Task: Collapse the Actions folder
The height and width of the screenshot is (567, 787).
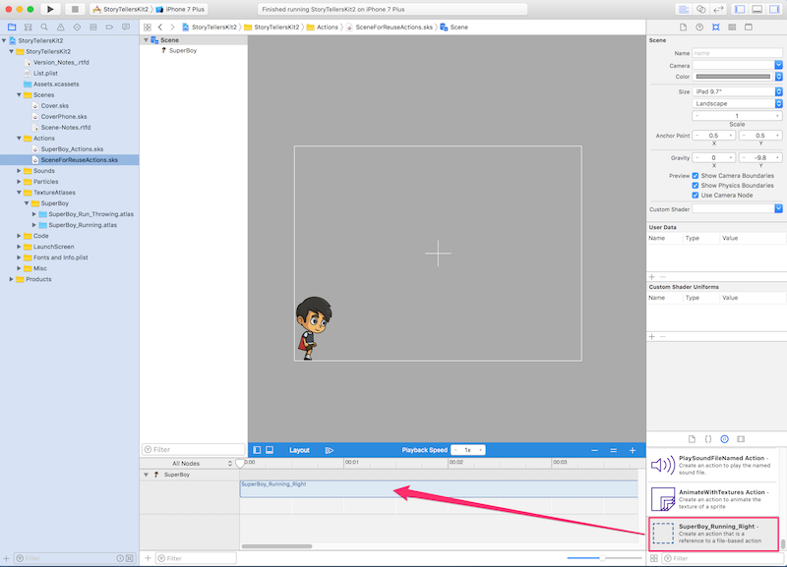Action: (19, 139)
